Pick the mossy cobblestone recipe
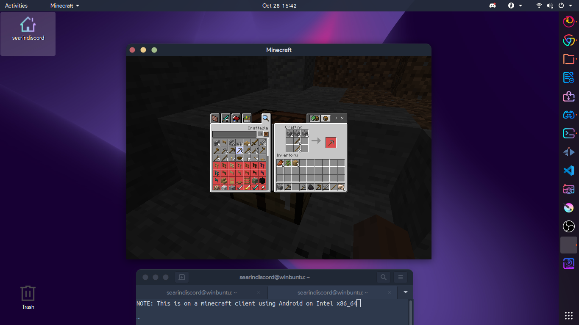 (x=255, y=181)
